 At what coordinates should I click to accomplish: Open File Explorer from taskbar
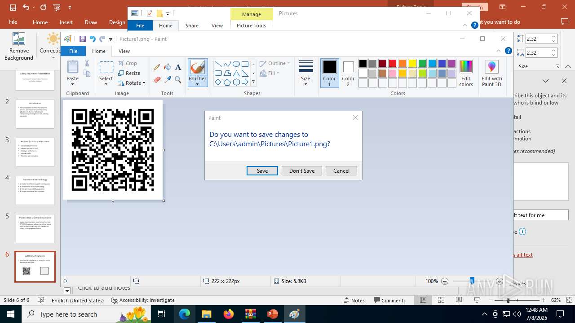(x=207, y=314)
